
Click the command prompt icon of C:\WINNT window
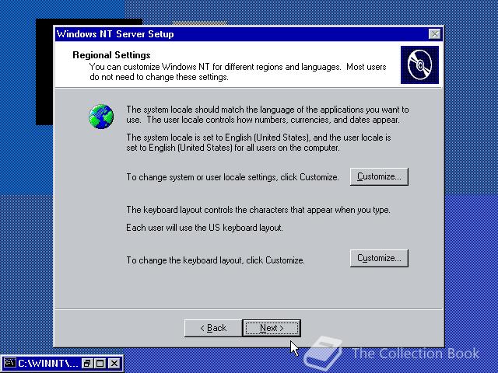coord(10,363)
